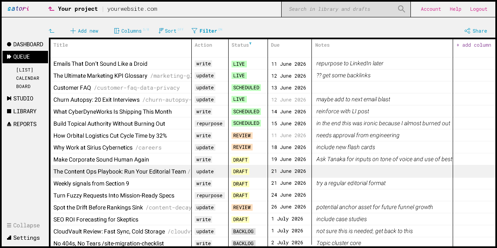Viewport: 497px width, 248px height.
Task: Click the Add new button
Action: tap(84, 31)
